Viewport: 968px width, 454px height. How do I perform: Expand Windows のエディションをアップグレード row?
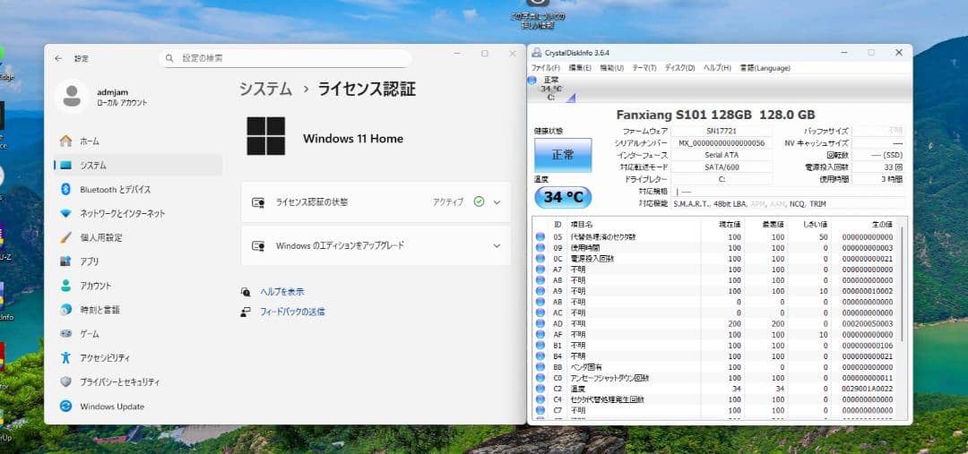(x=376, y=245)
